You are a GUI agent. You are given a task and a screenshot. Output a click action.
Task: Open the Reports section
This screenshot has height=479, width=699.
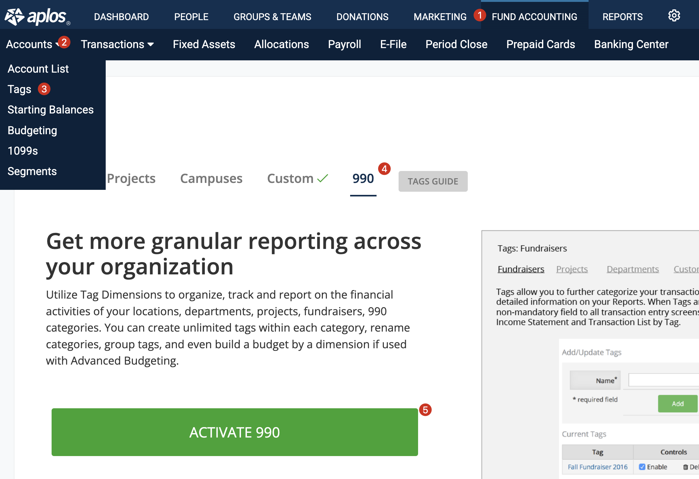(x=623, y=17)
